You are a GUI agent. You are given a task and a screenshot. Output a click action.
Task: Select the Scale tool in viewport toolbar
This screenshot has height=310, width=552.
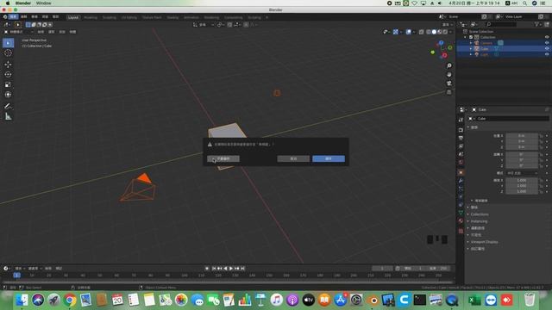8,84
